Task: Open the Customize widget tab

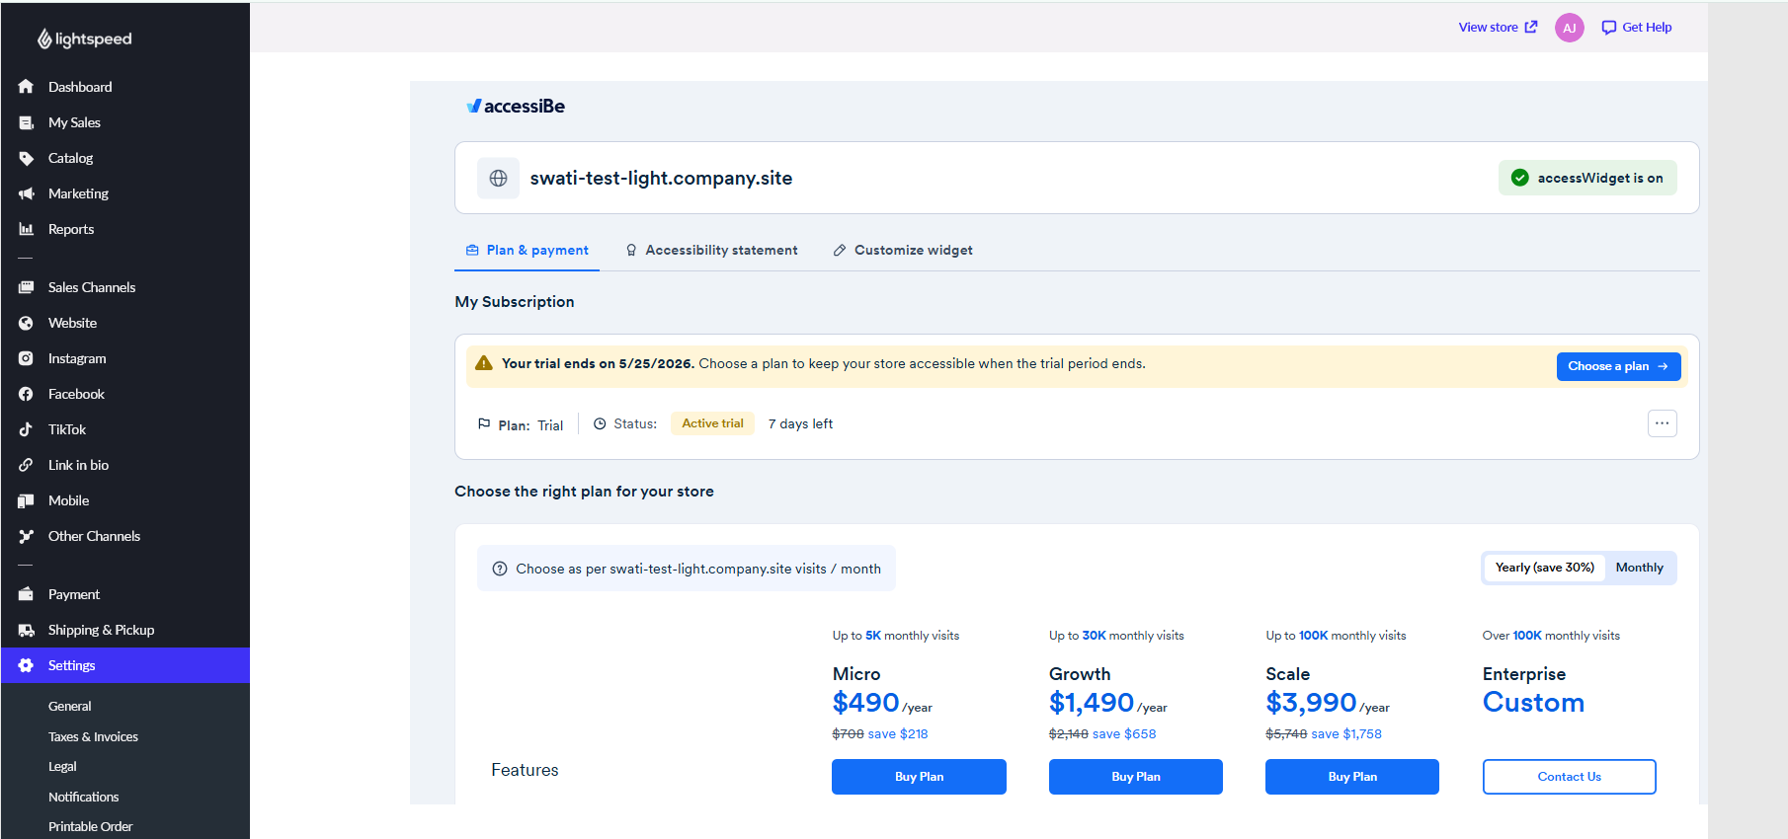Action: pyautogui.click(x=903, y=251)
